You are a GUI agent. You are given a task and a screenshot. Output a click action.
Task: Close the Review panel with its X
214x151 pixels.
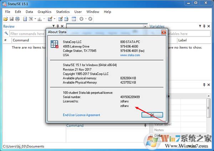pos(62,26)
